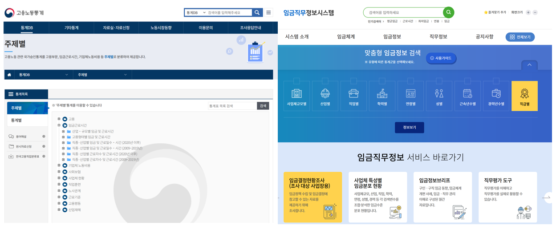Select the 성별 people icon
Viewport: 556px width, 226px height.
[439, 93]
